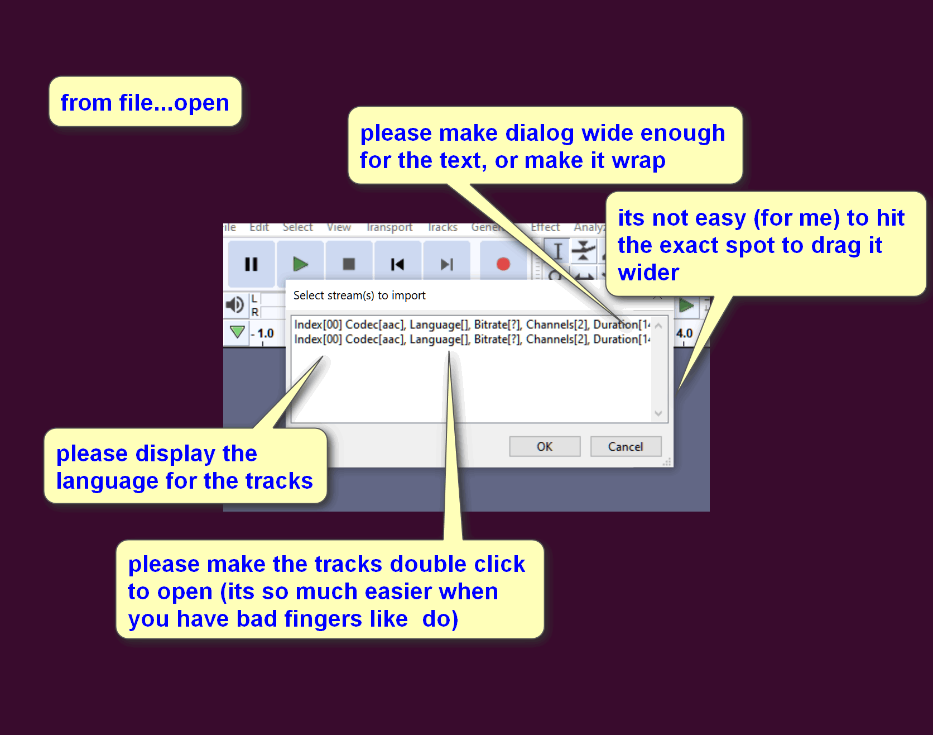Confirm stream import with OK
Viewport: 933px width, 735px height.
pos(545,447)
